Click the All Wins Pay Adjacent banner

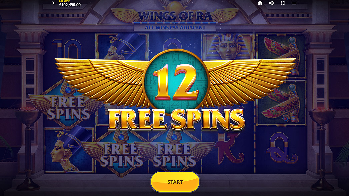(x=175, y=28)
